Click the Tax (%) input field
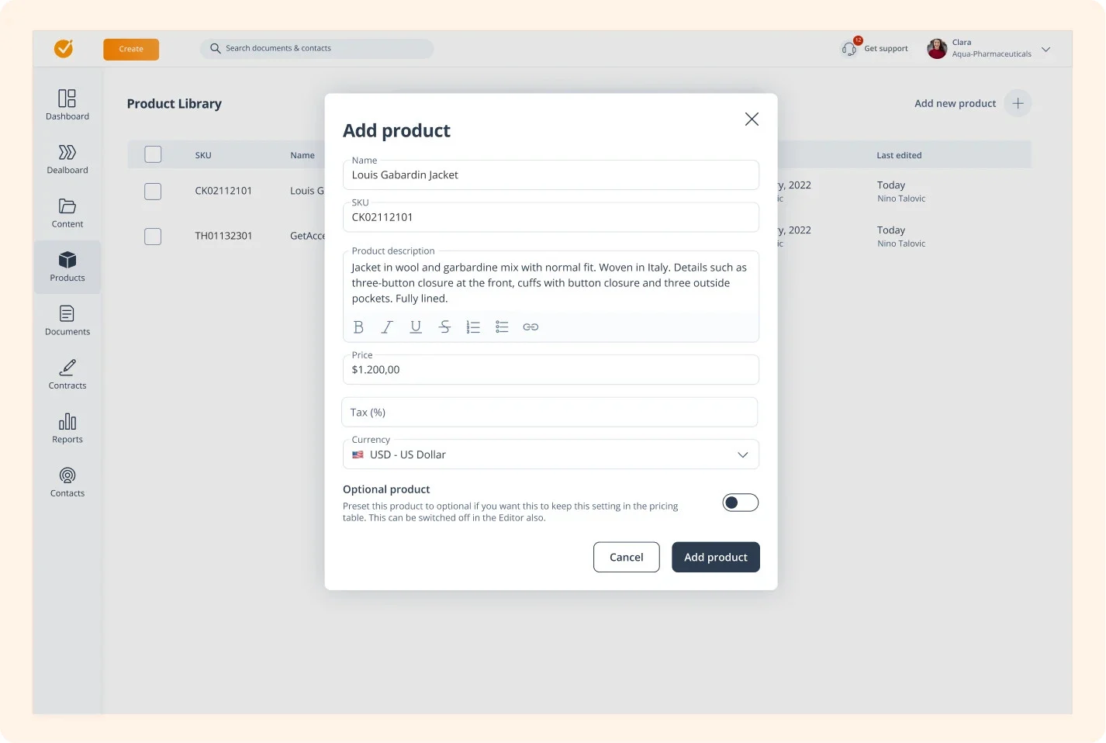The height and width of the screenshot is (743, 1106). pos(551,412)
